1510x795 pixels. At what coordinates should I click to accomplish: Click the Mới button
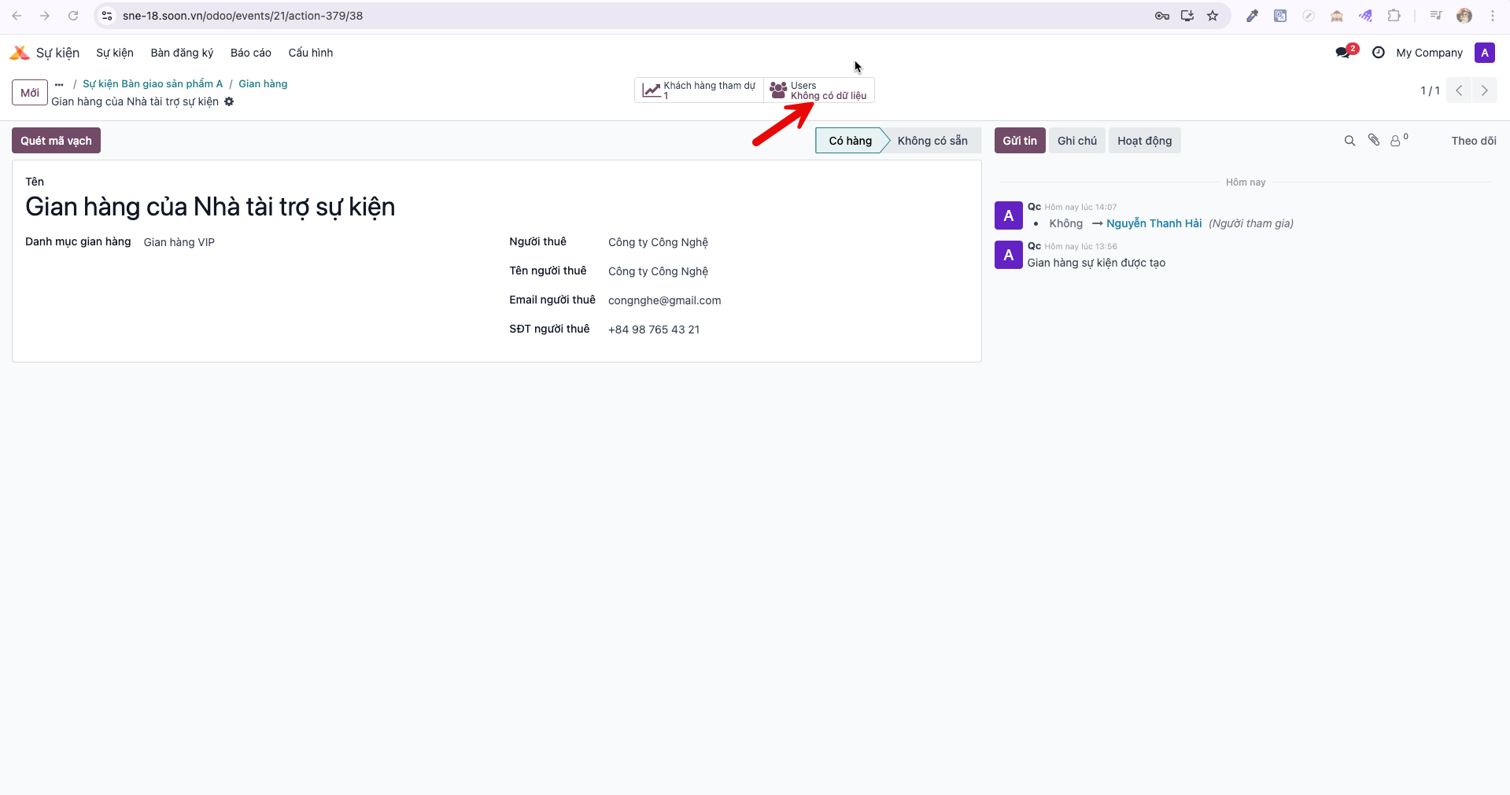(x=30, y=93)
